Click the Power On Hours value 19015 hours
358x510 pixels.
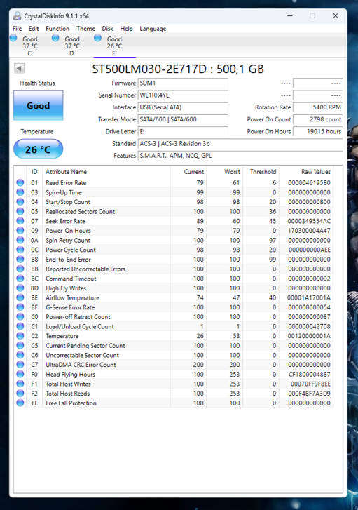pos(318,131)
